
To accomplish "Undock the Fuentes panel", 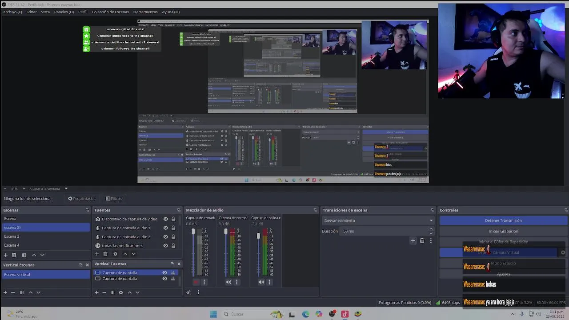I will tap(179, 210).
